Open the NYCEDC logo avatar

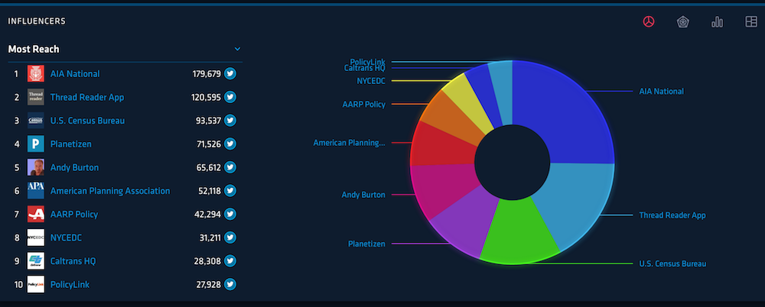coord(36,238)
